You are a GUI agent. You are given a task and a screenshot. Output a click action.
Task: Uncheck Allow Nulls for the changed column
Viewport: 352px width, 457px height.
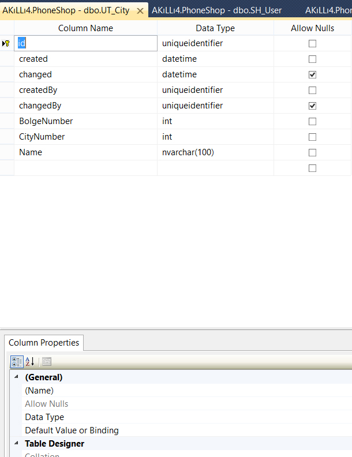312,74
